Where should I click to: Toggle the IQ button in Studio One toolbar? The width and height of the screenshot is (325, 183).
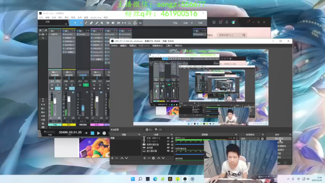click(x=140, y=23)
